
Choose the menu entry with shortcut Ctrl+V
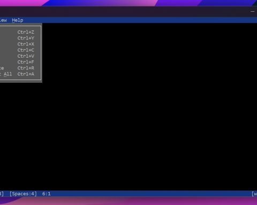20,56
